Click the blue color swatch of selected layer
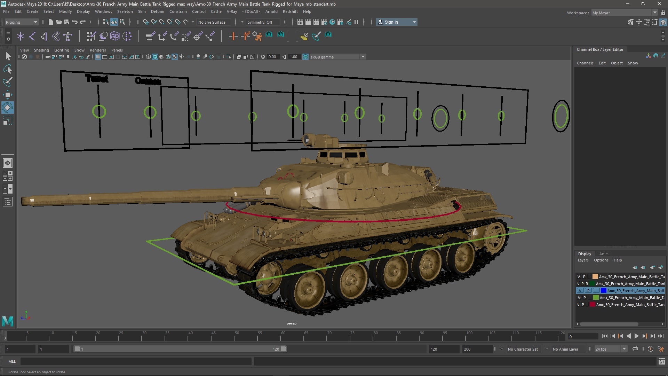Viewport: 668px width, 376px height. [x=604, y=291]
